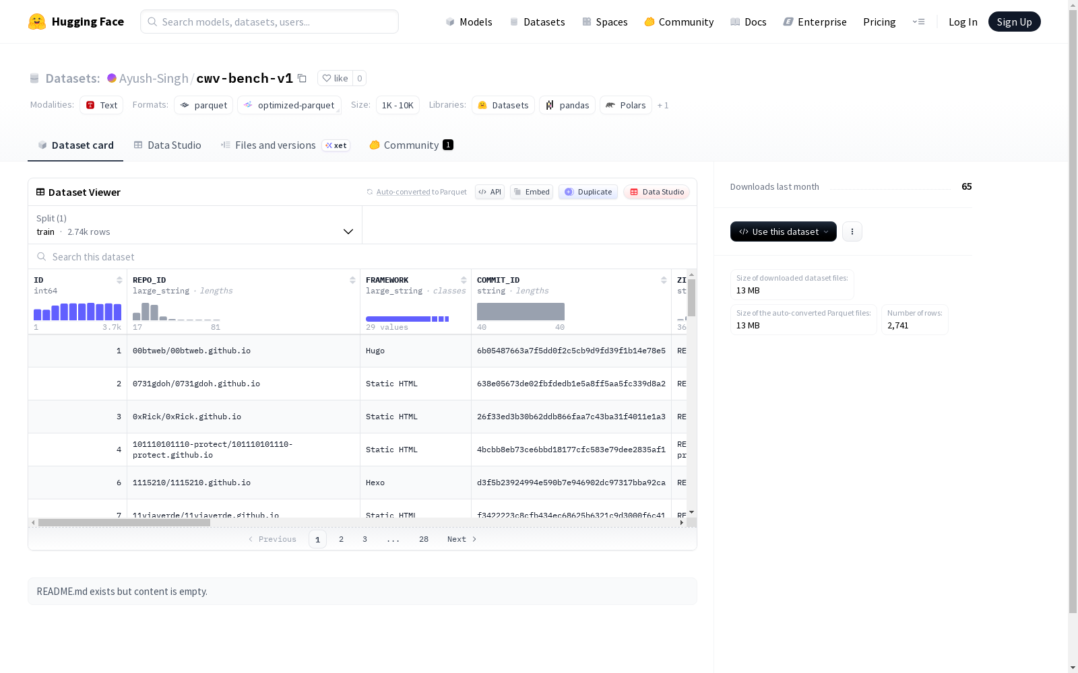The image size is (1078, 673).
Task: Open Enterprise in the top navigation
Action: click(815, 22)
